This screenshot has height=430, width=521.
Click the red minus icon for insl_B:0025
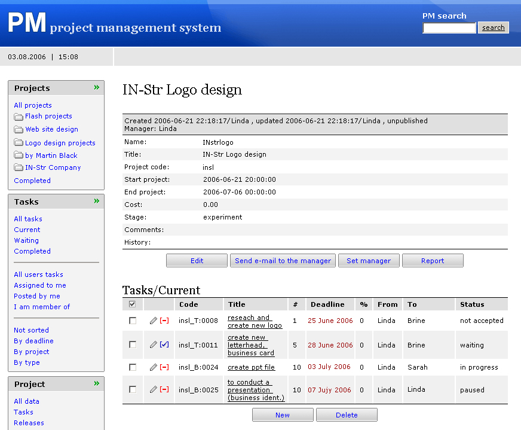(164, 389)
